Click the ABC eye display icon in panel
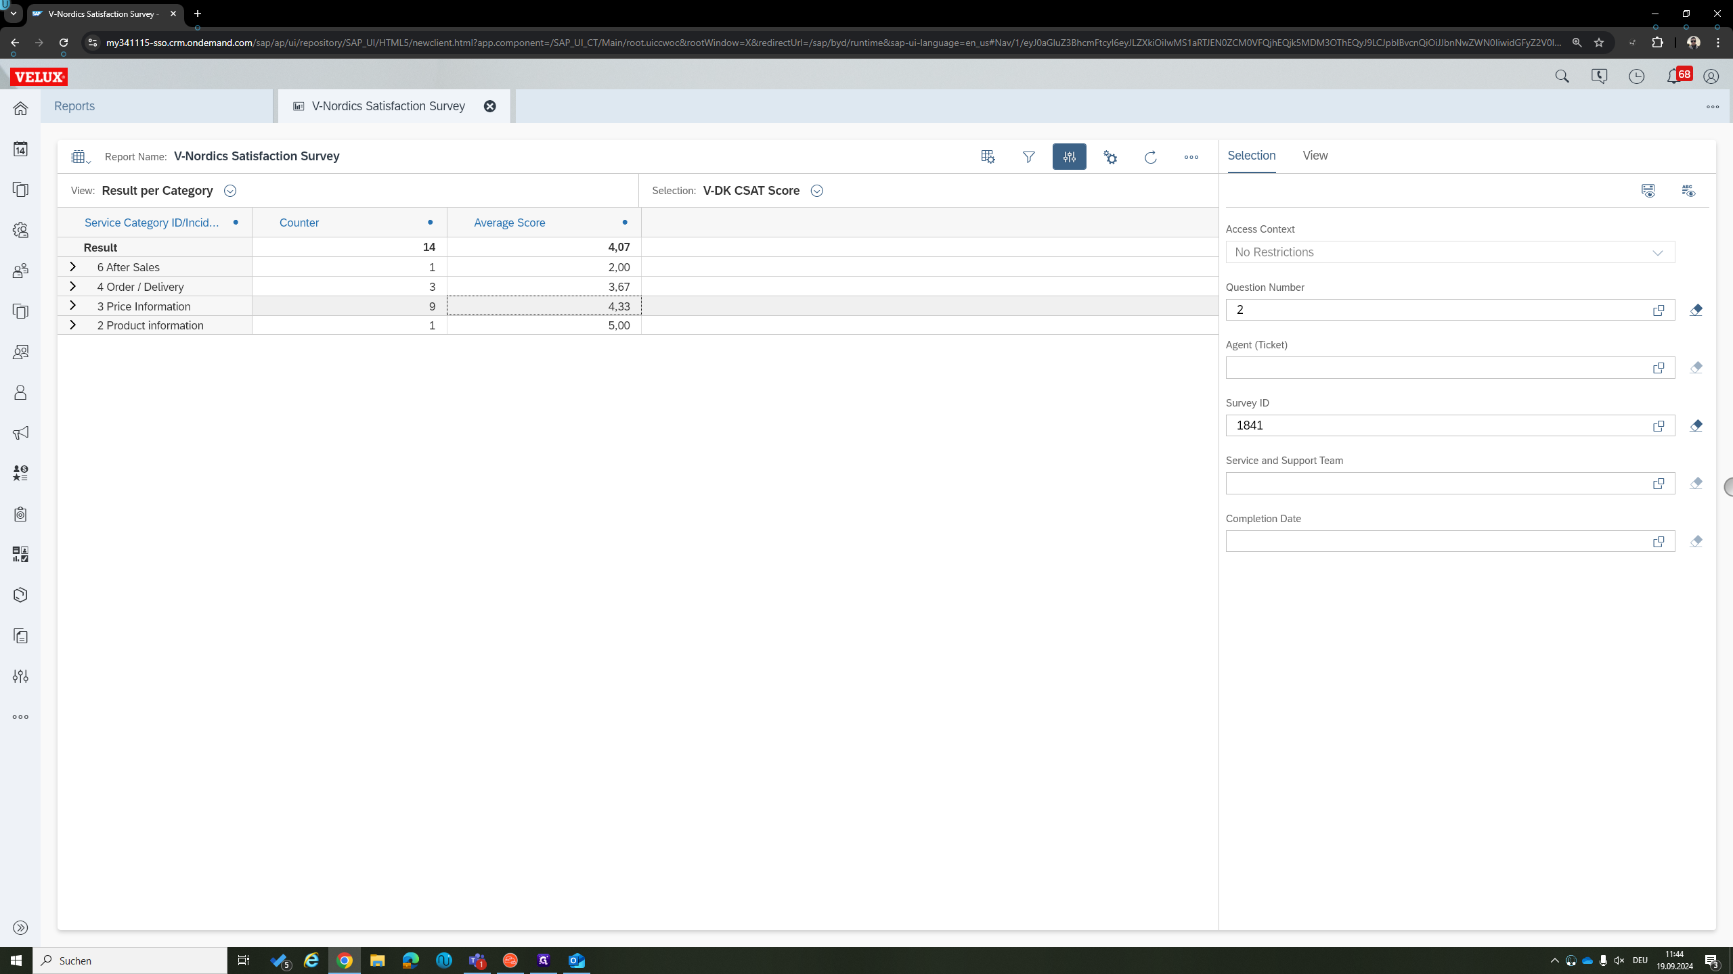The image size is (1733, 974). [x=1688, y=191]
